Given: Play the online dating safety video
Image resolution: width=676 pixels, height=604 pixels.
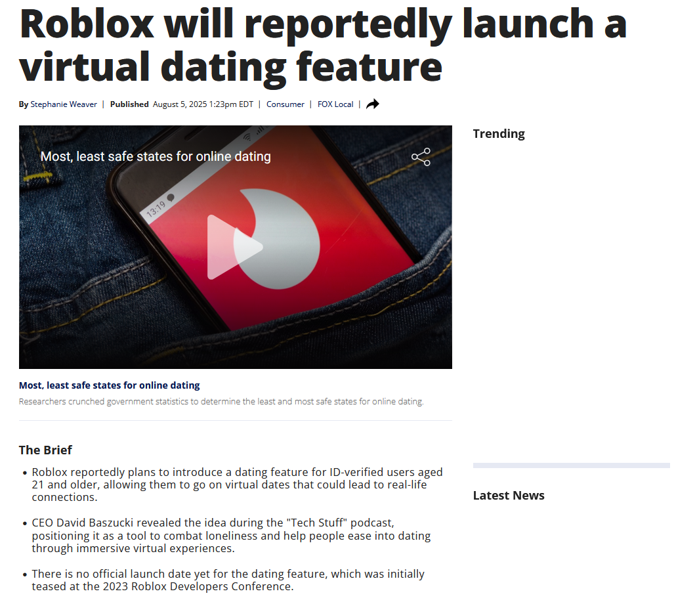Looking at the screenshot, I should pyautogui.click(x=235, y=247).
